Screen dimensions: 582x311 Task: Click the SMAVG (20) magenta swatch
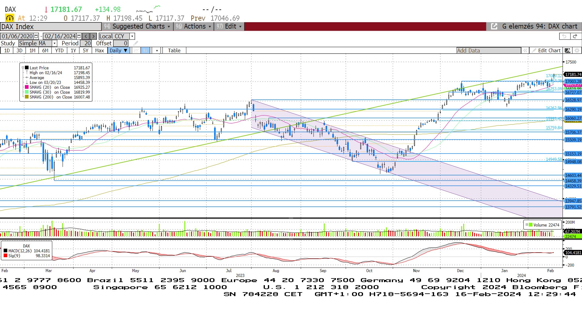pos(27,87)
